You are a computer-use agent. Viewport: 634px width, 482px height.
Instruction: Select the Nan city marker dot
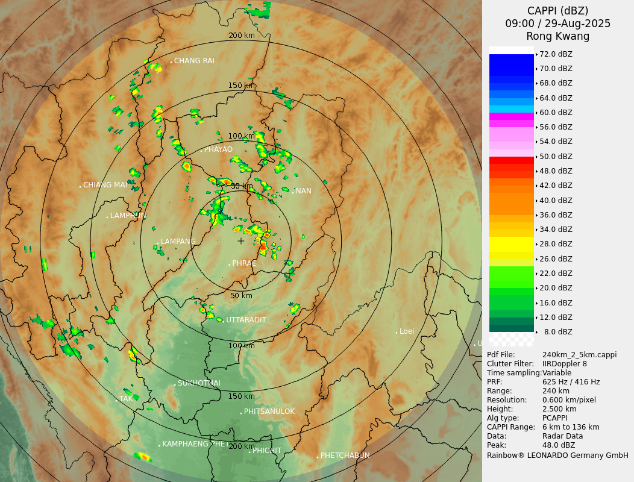(293, 192)
